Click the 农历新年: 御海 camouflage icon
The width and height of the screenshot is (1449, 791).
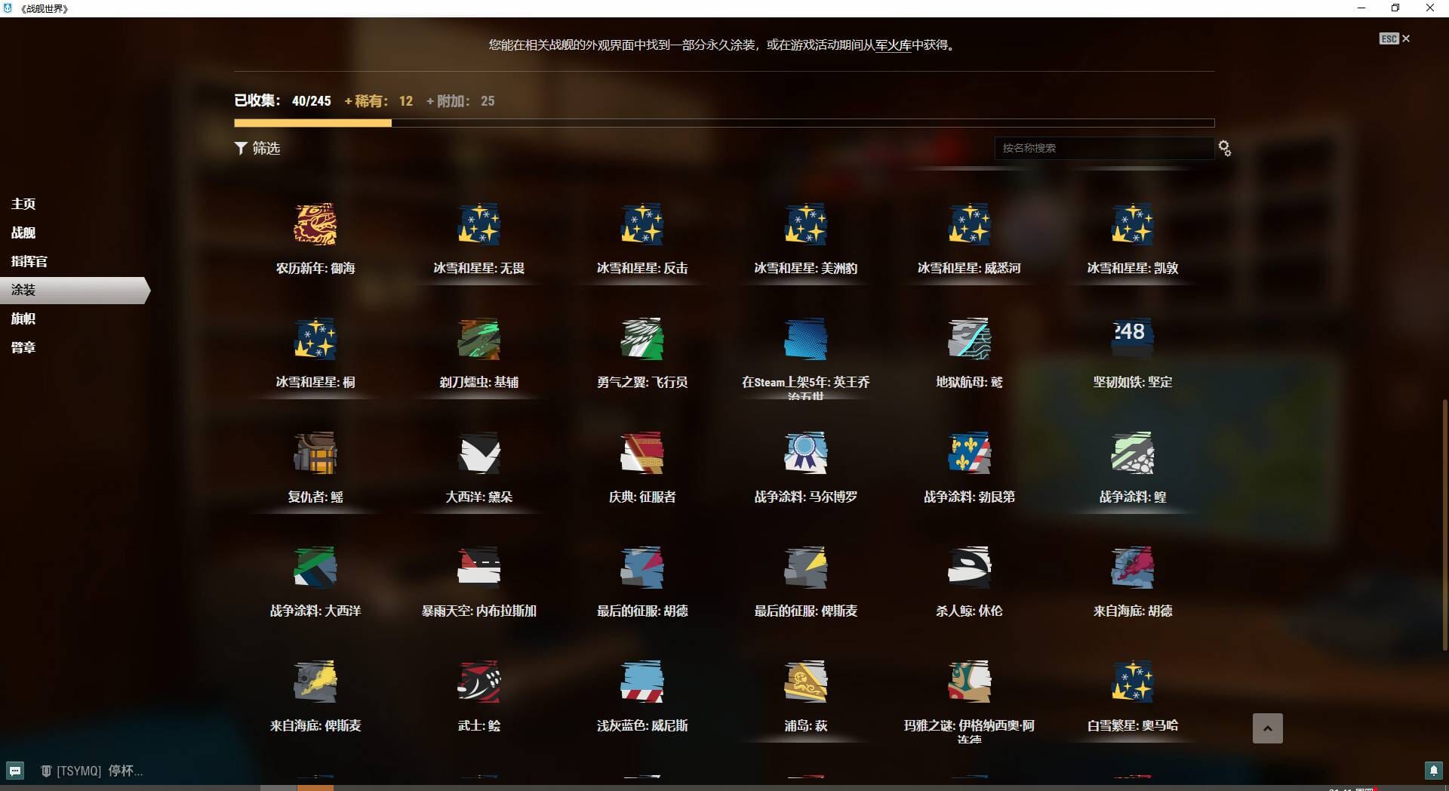(x=315, y=224)
